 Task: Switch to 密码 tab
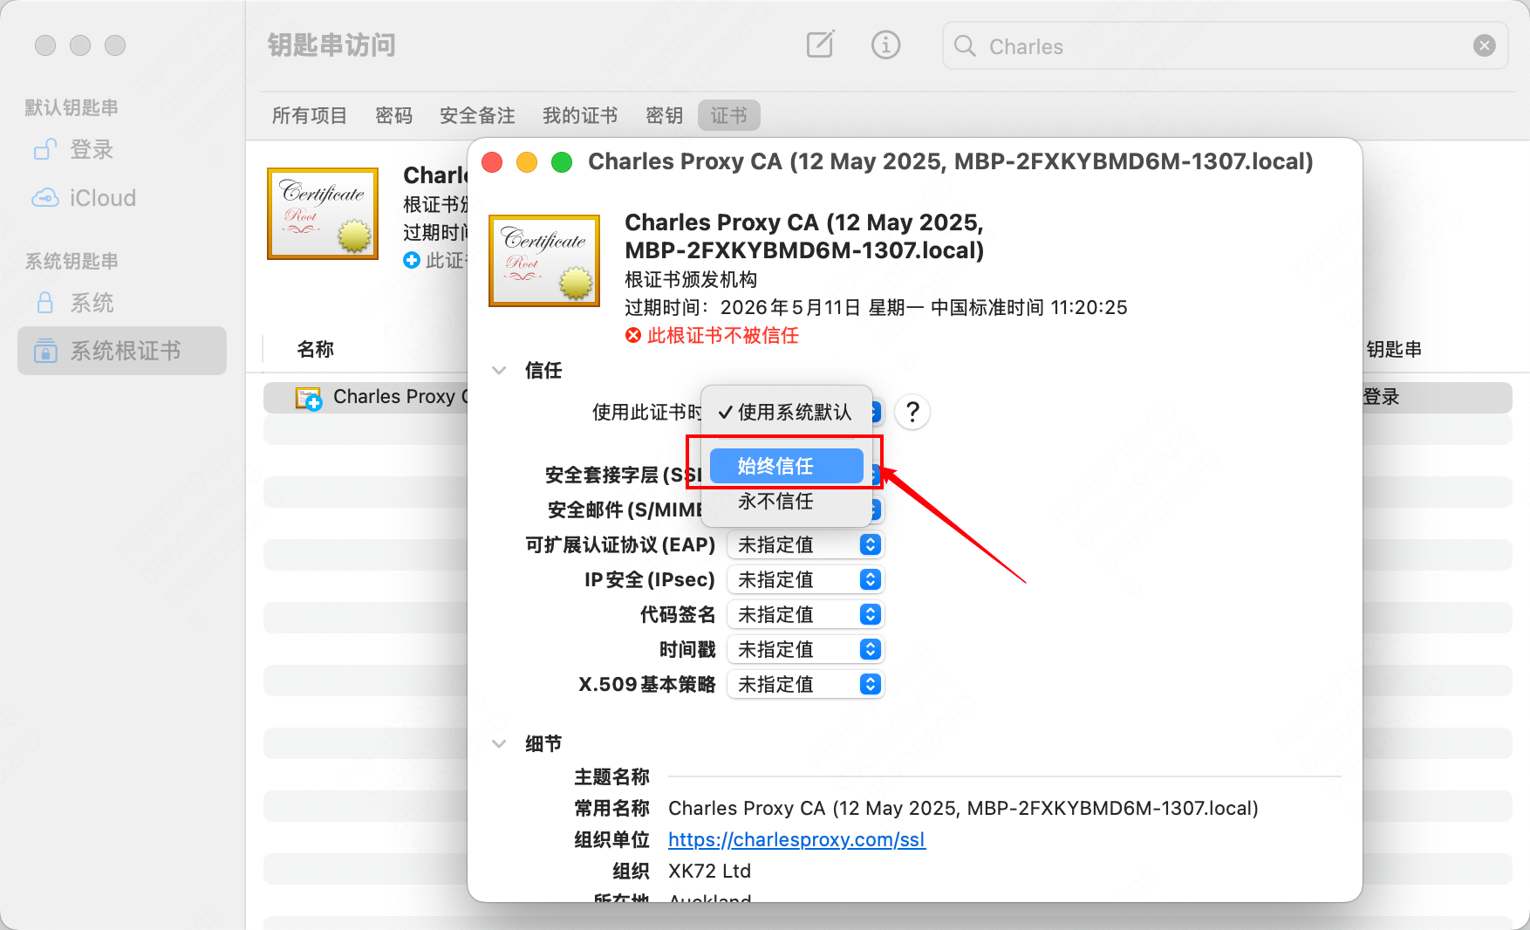(394, 115)
